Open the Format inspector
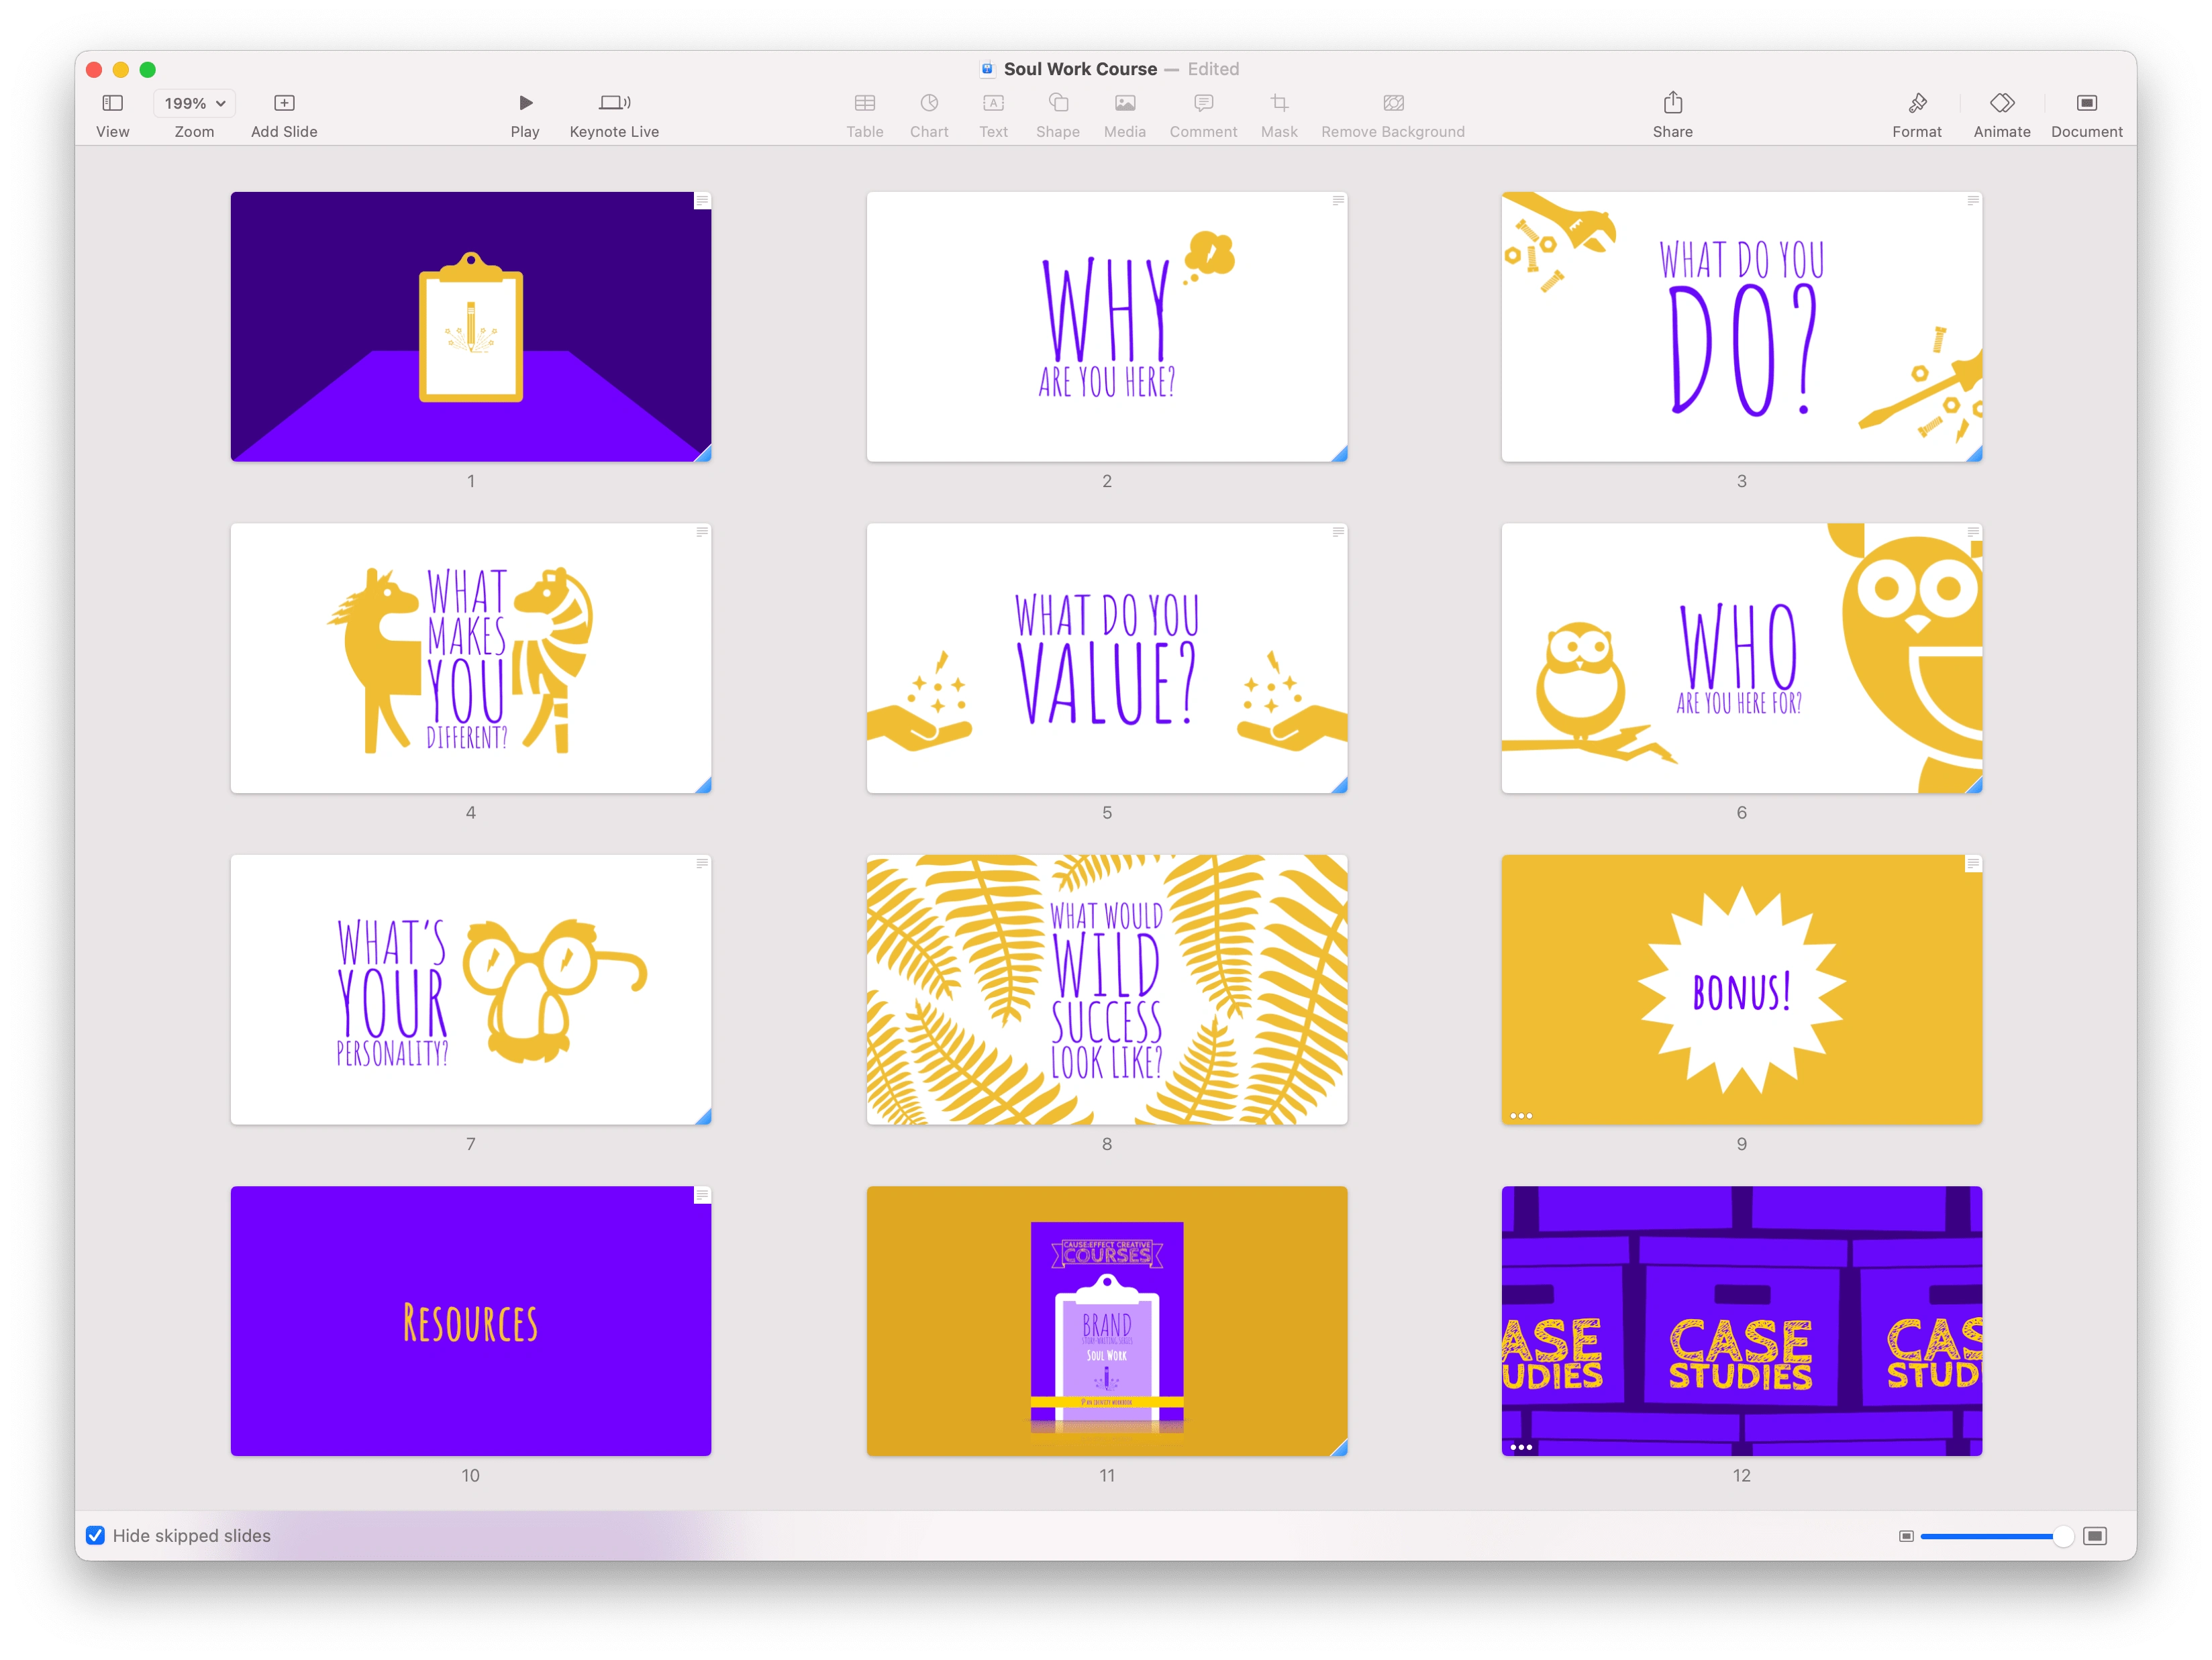This screenshot has height=1660, width=2212. pyautogui.click(x=1916, y=103)
